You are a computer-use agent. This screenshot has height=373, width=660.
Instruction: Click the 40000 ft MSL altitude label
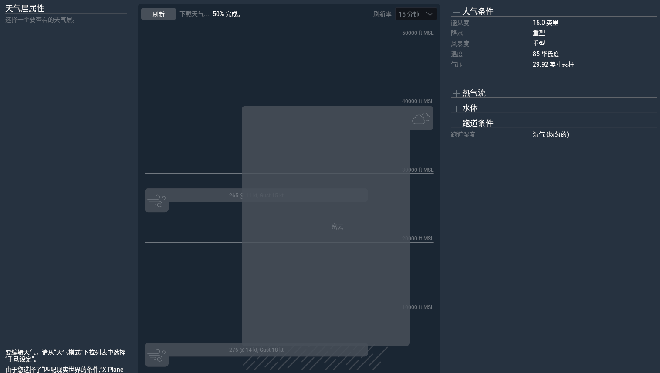pyautogui.click(x=417, y=101)
